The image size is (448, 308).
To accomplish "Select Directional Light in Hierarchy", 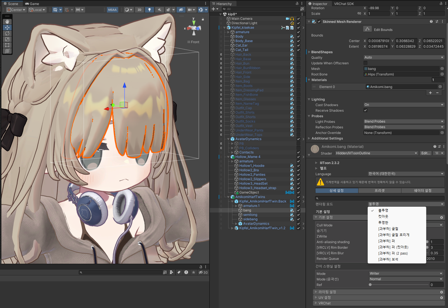I will [244, 23].
